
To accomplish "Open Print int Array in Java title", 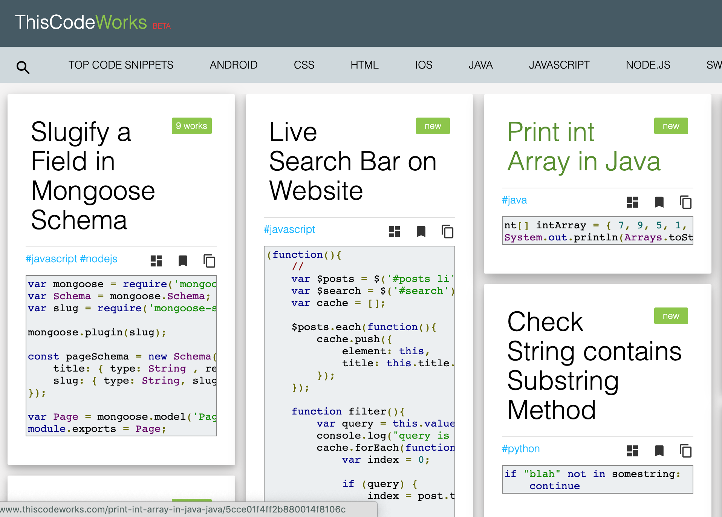I will (584, 147).
